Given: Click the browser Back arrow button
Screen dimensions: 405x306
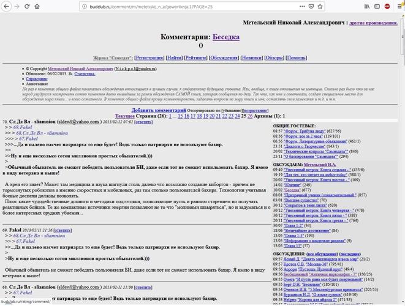Looking at the screenshot, I should [x=6, y=7].
